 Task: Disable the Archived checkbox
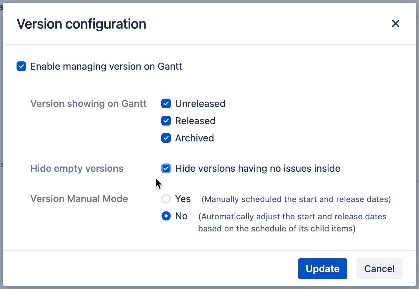pos(166,138)
